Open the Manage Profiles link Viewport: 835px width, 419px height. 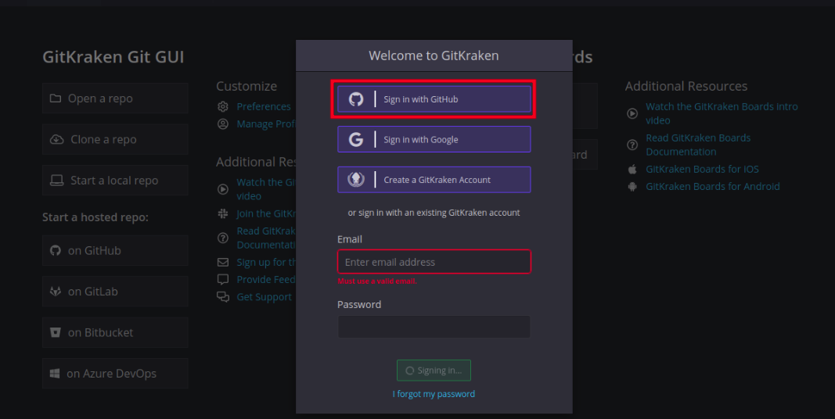266,124
